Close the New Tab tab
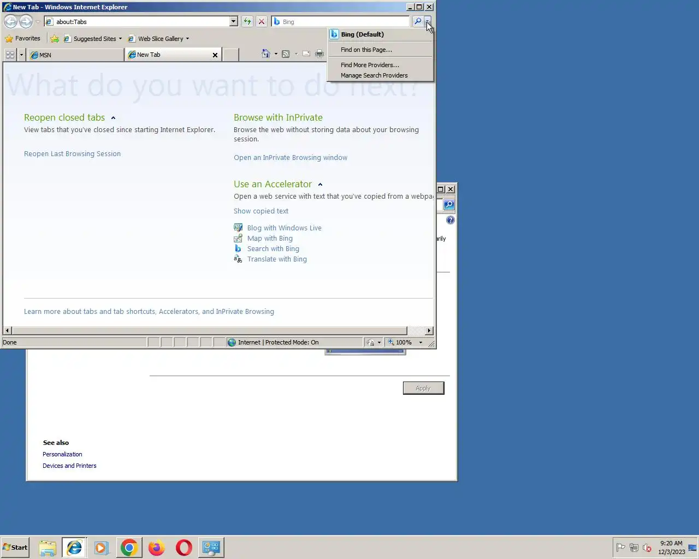 [x=215, y=55]
